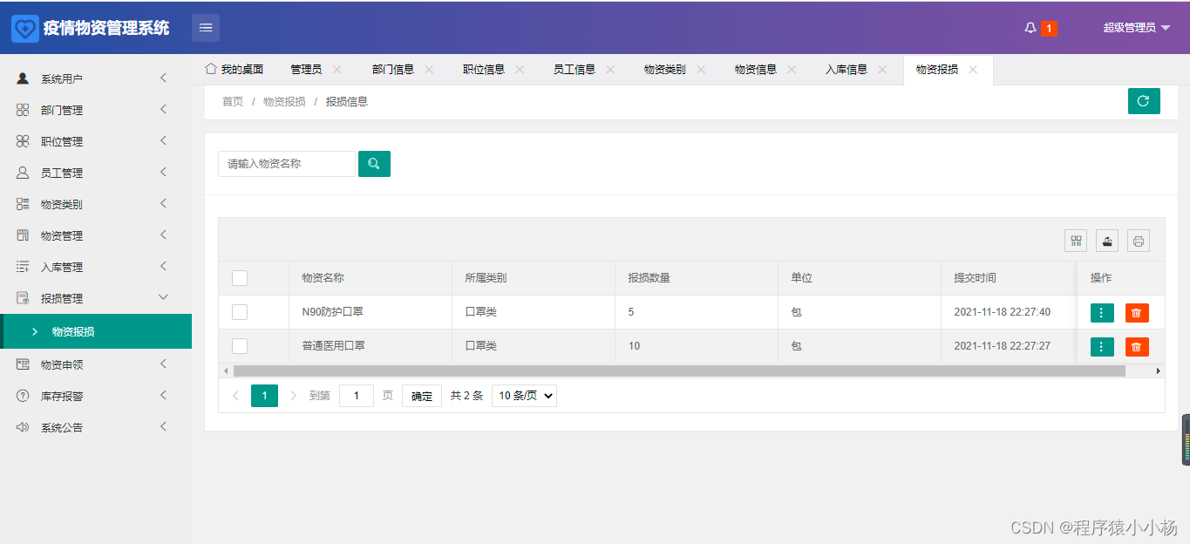This screenshot has height=544, width=1190.
Task: Click the 入库管理 sidebar icon
Action: [x=23, y=267]
